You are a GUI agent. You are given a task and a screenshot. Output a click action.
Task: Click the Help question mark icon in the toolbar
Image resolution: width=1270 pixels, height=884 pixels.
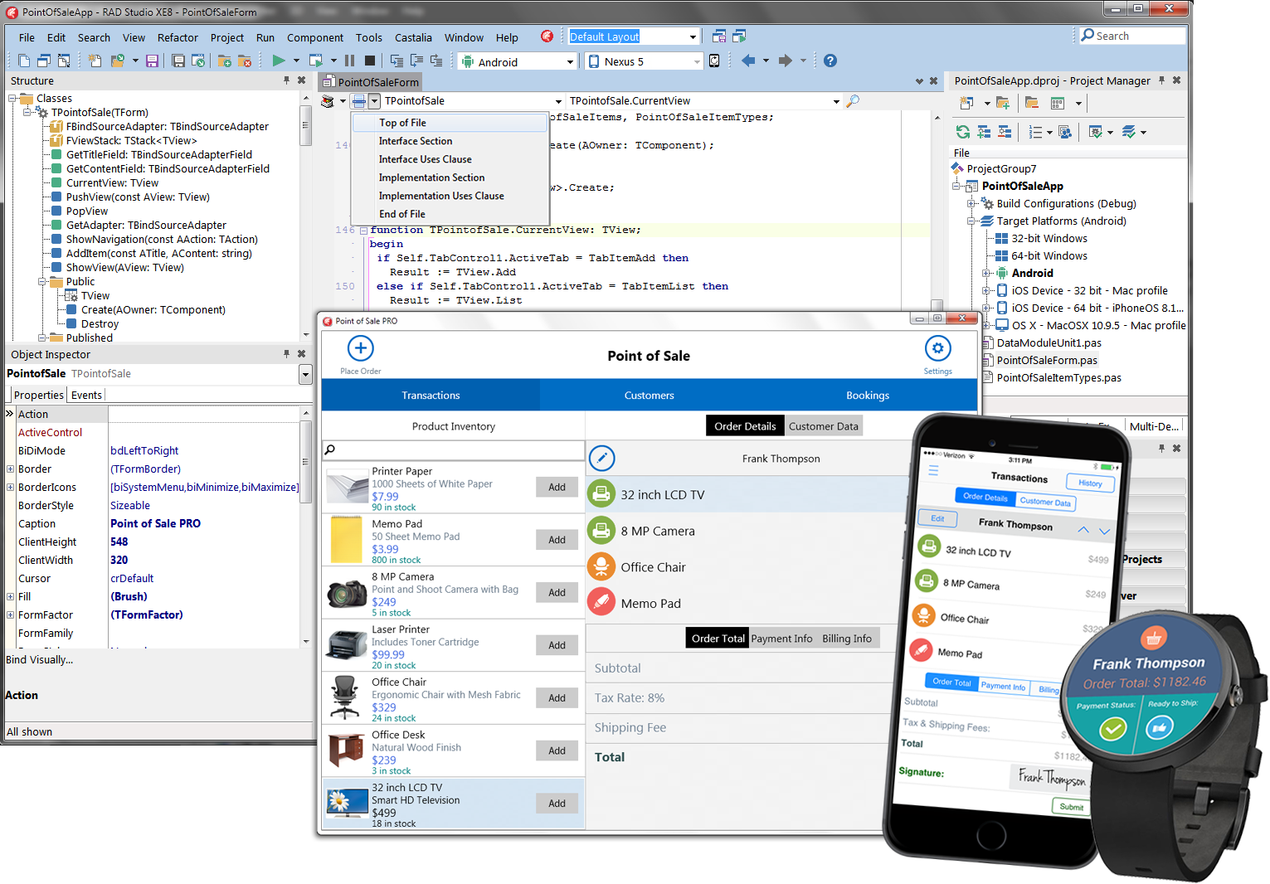click(830, 61)
